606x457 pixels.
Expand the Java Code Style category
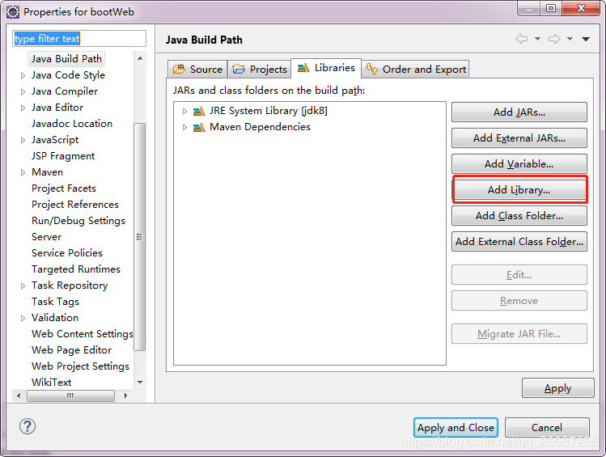pos(23,75)
